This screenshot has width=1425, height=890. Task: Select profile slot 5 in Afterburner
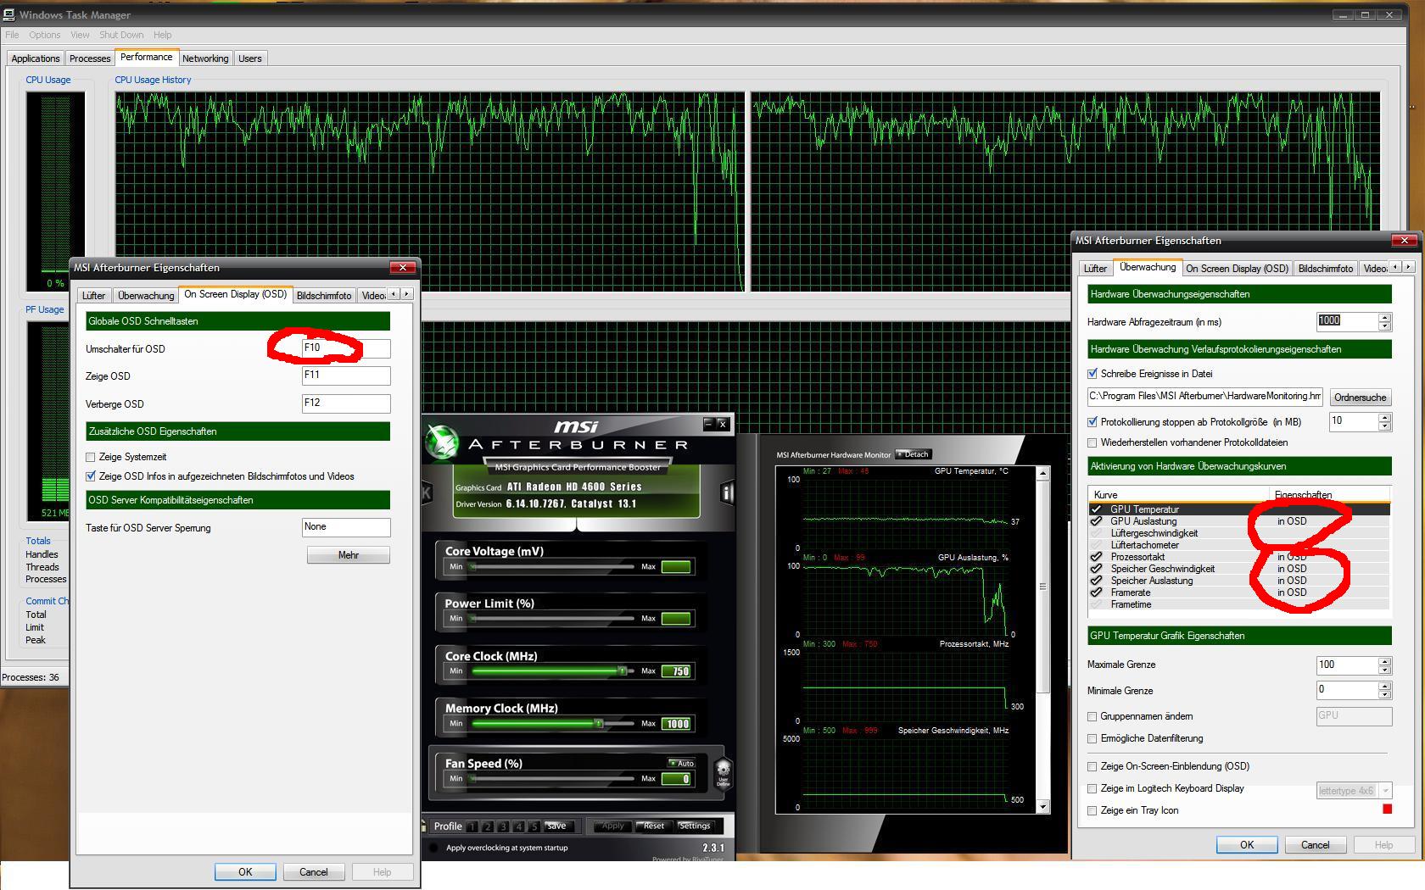pyautogui.click(x=534, y=826)
